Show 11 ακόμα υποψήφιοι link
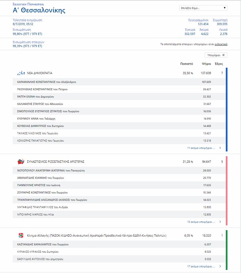 (201, 148)
